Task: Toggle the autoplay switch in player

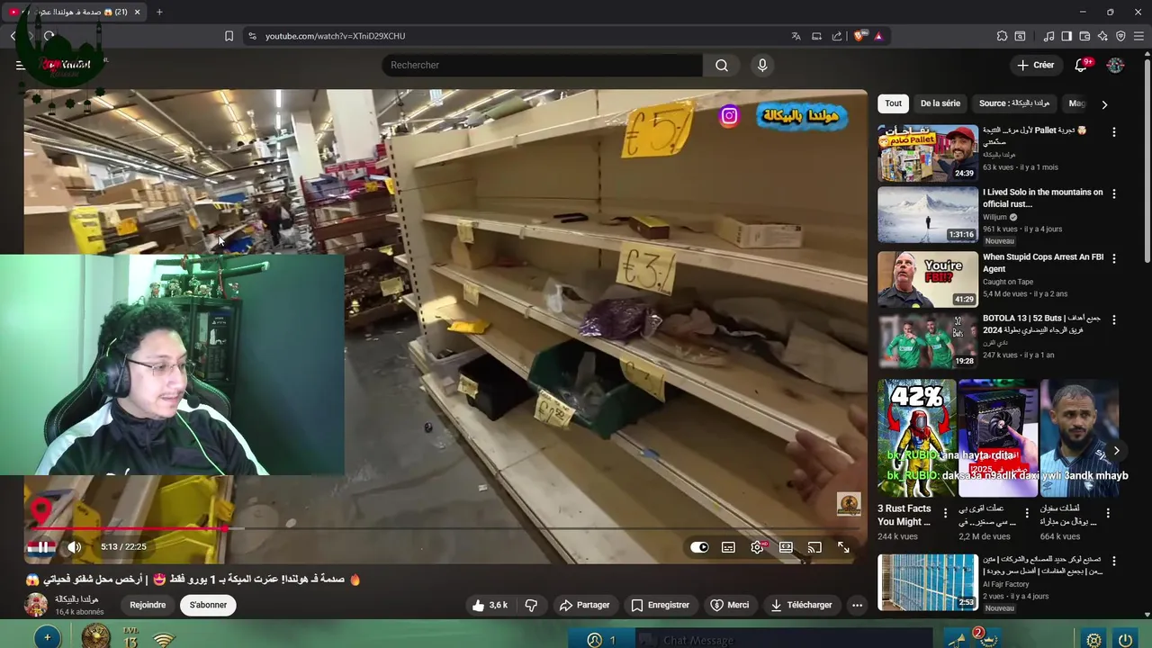Action: tap(699, 547)
